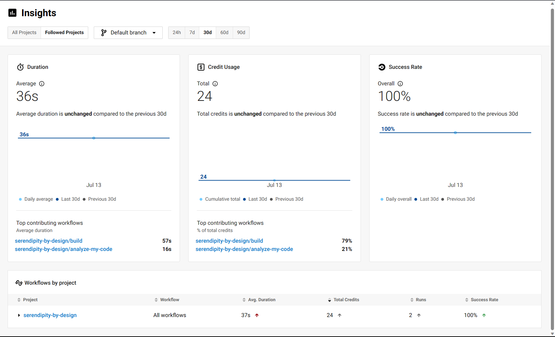Open serendipity-by-design/build link under Duration
555x337 pixels.
coord(49,241)
